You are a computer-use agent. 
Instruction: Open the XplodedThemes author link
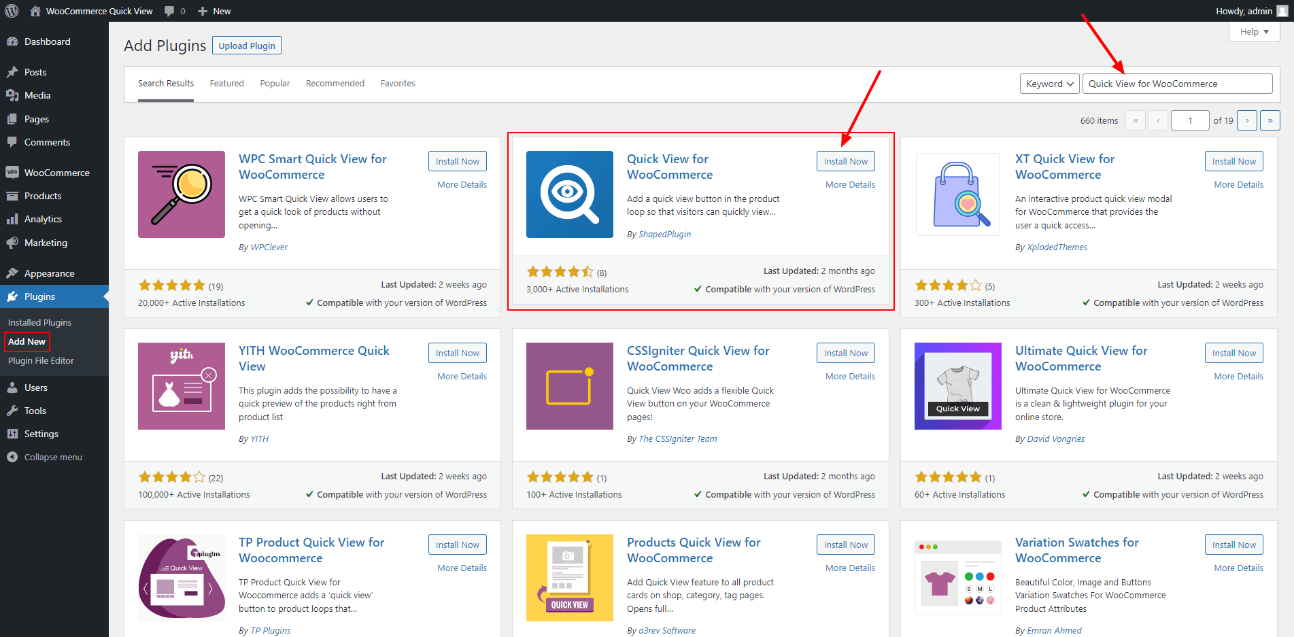(1057, 247)
